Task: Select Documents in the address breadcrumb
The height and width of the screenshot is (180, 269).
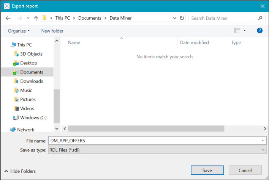Action: tap(90, 18)
